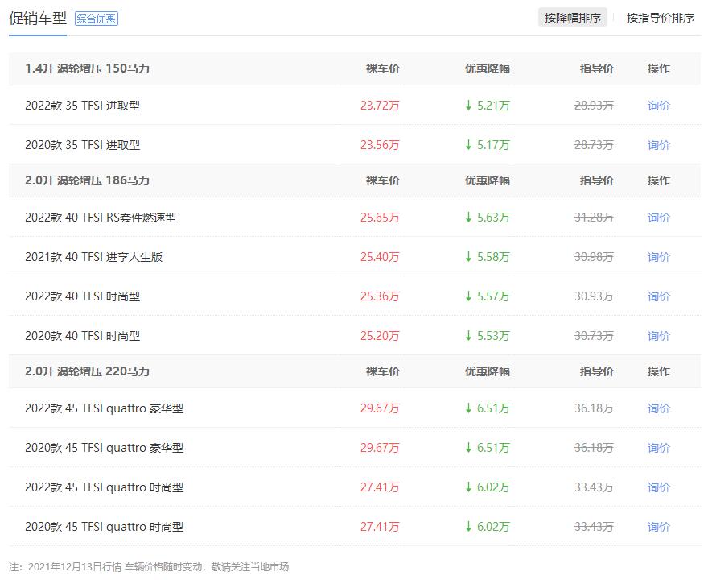This screenshot has width=708, height=580.
Task: Select model name 2022款 45 TFSI quattro 时尚型
Action: click(105, 487)
